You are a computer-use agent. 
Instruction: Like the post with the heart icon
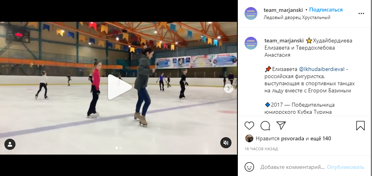(x=249, y=126)
